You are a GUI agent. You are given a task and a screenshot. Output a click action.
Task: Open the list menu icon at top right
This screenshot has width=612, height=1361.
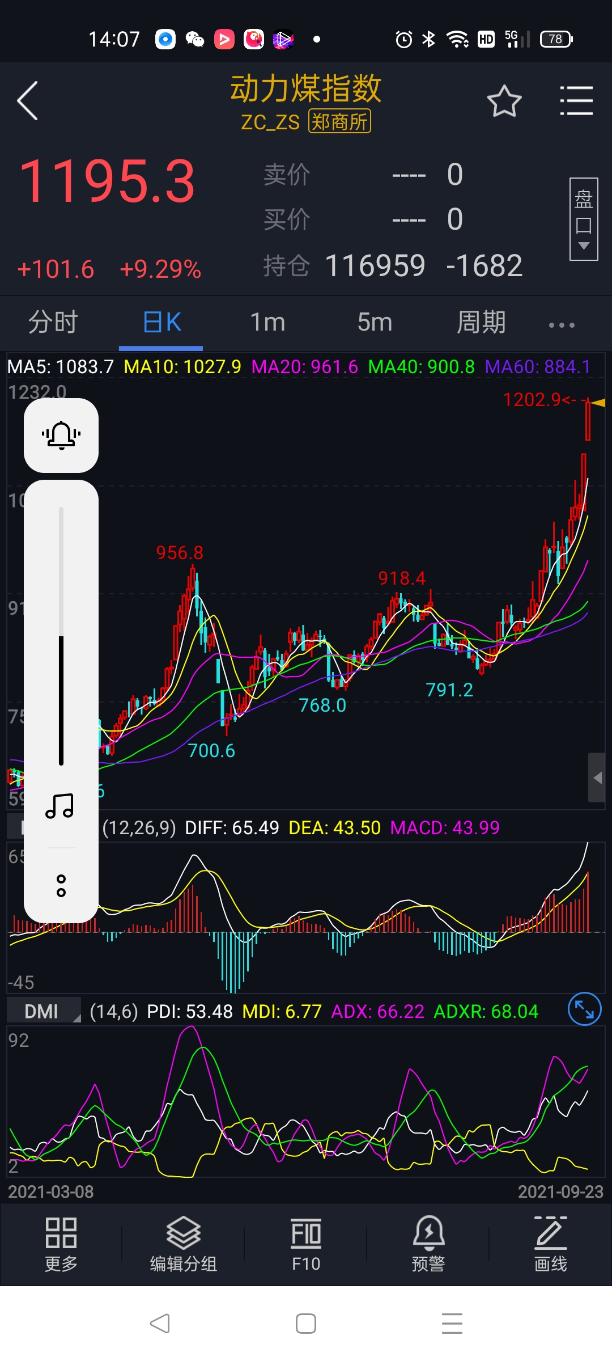point(576,101)
